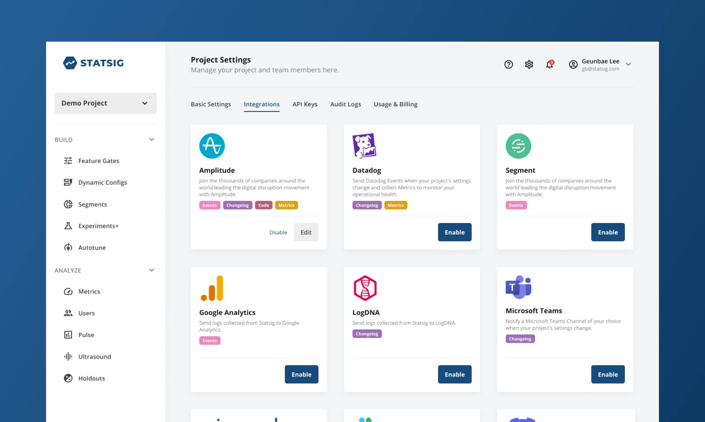The image size is (705, 422).
Task: Click the Dynamic Configs icon
Action: pyautogui.click(x=68, y=182)
